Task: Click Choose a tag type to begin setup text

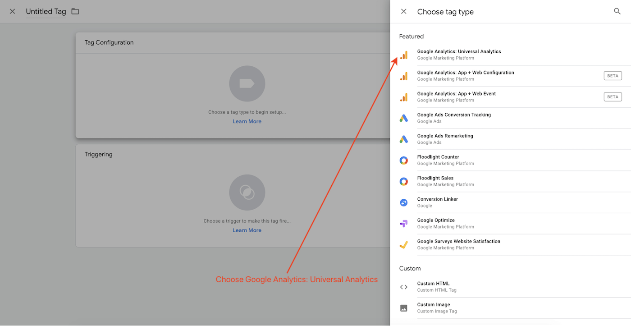Action: pos(247,112)
